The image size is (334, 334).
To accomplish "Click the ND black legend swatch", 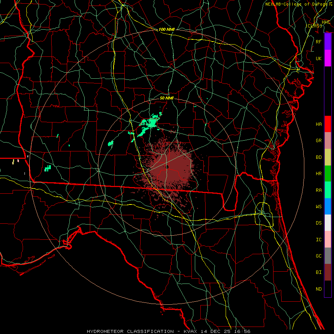I will point(328,289).
